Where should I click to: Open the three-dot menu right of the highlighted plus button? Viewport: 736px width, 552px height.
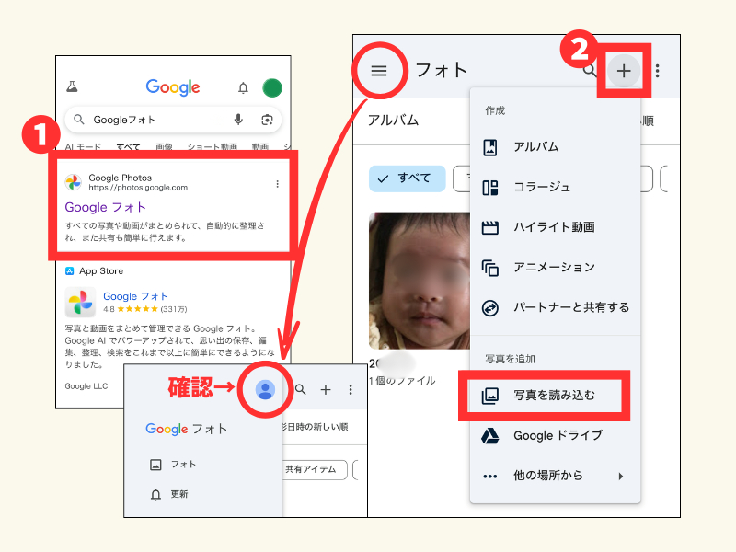click(657, 71)
